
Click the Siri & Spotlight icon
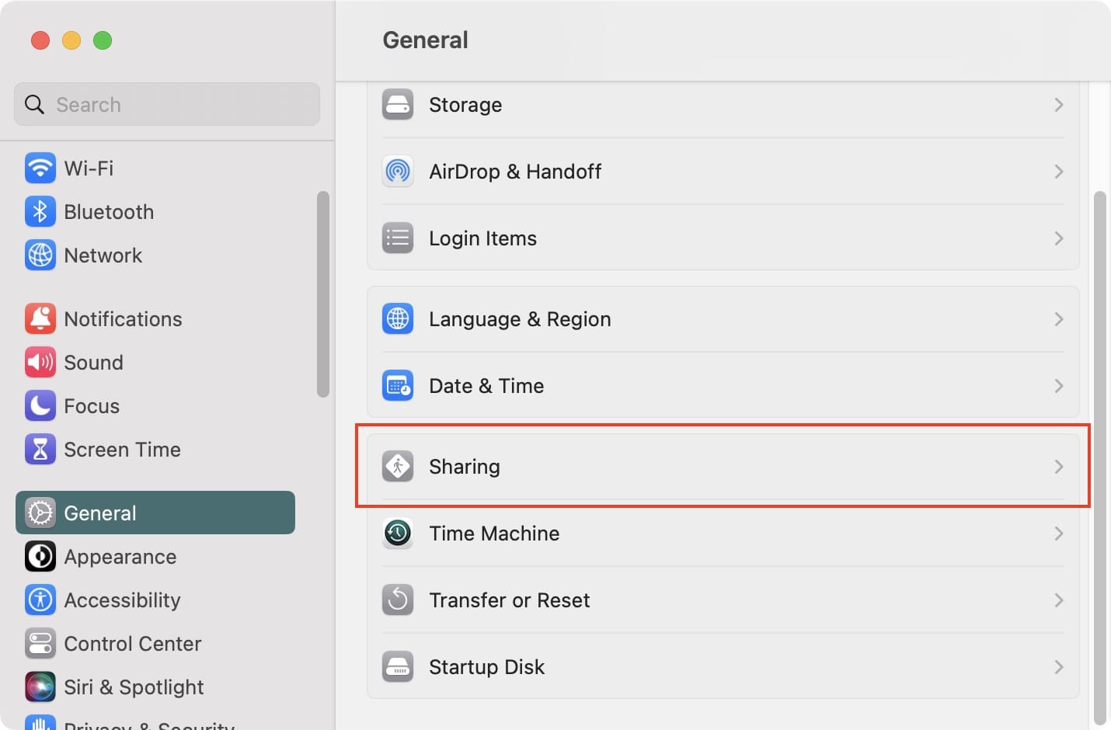tap(40, 687)
